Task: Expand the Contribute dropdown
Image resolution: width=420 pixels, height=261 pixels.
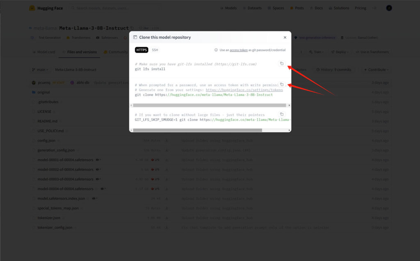Action: pos(376,70)
